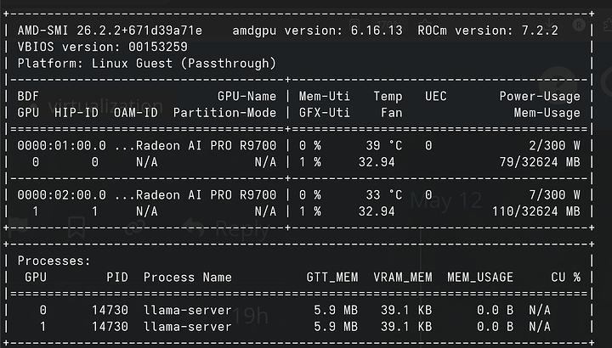Click the 'Mem-Uti' column header
This screenshot has width=612, height=348.
[x=325, y=96]
